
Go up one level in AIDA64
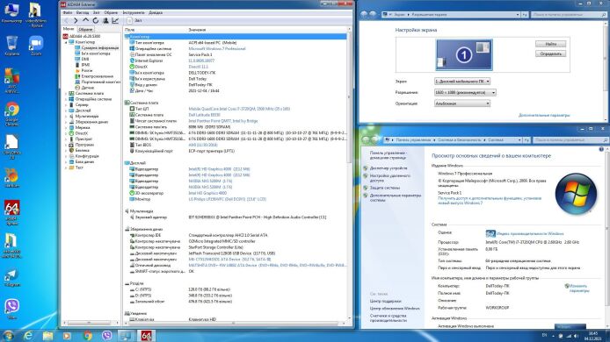click(x=85, y=20)
